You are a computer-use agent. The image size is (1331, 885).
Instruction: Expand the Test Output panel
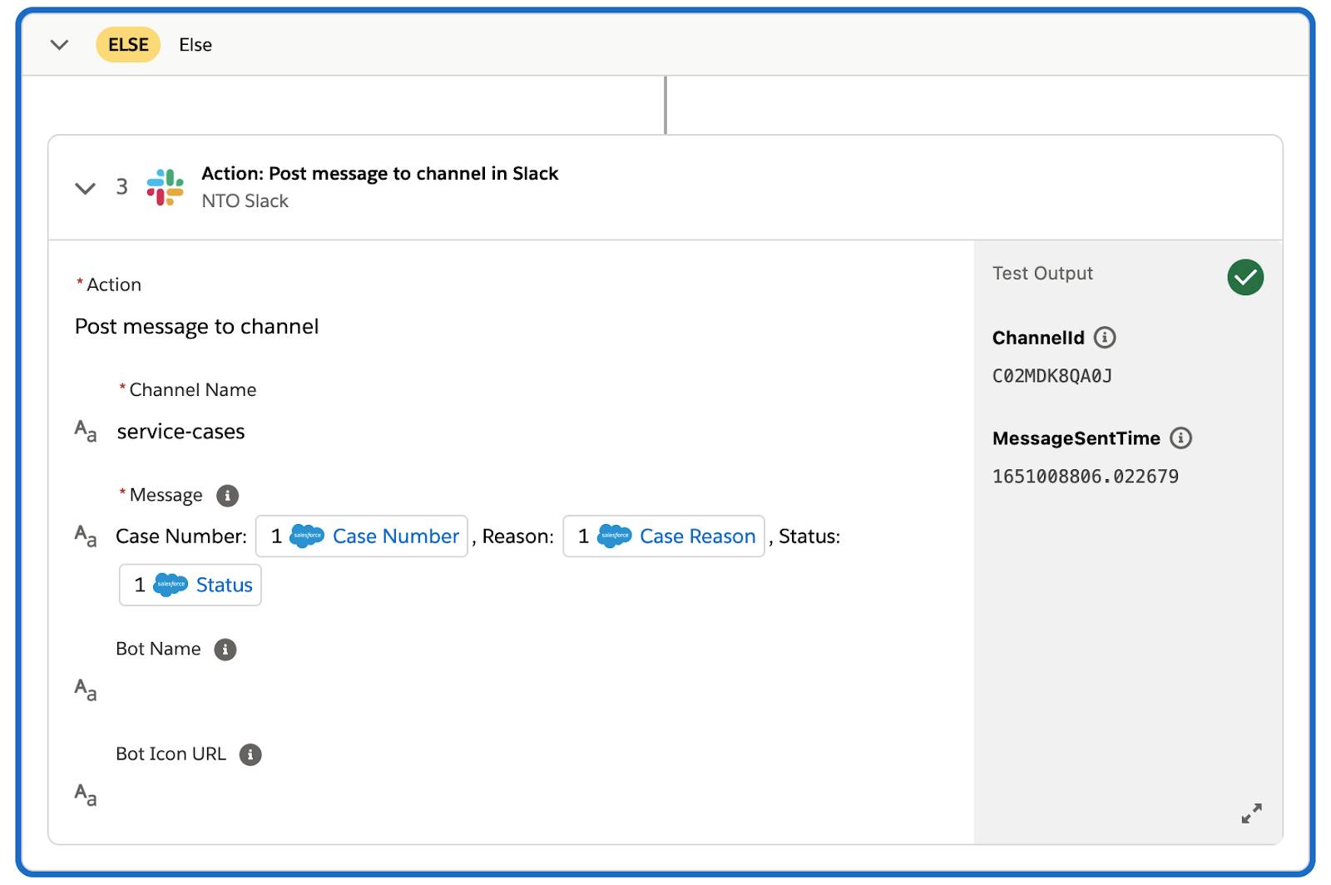[x=1252, y=813]
